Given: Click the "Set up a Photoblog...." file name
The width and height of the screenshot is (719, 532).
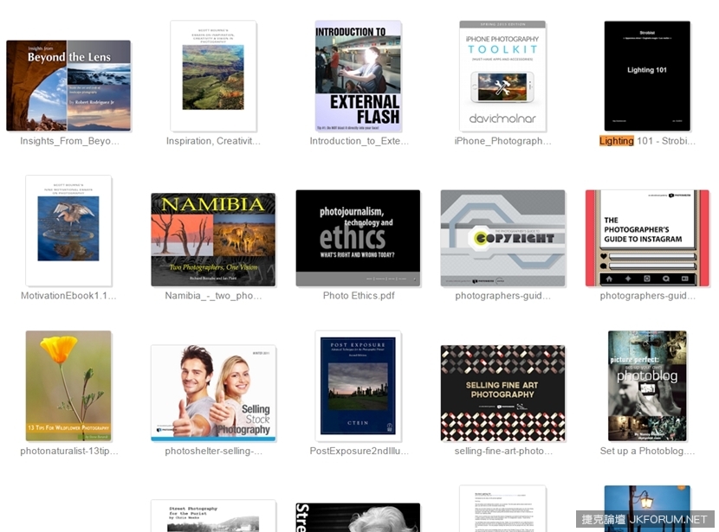Looking at the screenshot, I should (x=647, y=451).
